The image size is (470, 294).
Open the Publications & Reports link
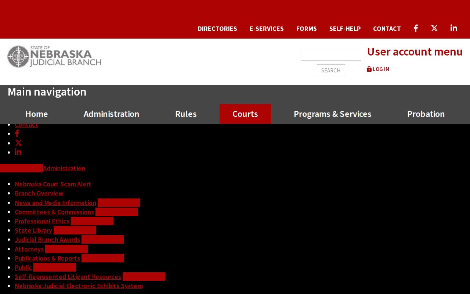[47, 258]
